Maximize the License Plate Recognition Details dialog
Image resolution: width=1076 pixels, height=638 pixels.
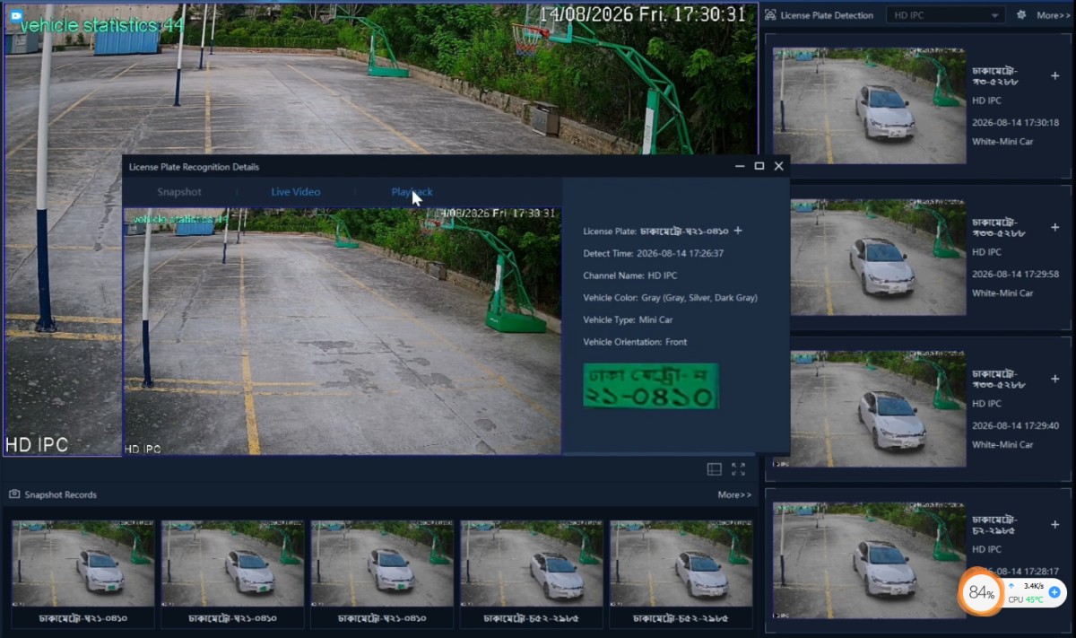[759, 166]
